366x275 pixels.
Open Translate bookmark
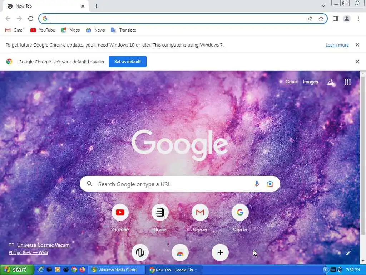point(123,30)
